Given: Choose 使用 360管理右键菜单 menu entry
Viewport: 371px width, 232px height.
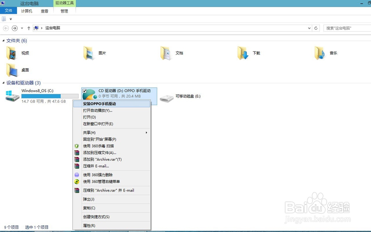Looking at the screenshot, I should [112, 182].
